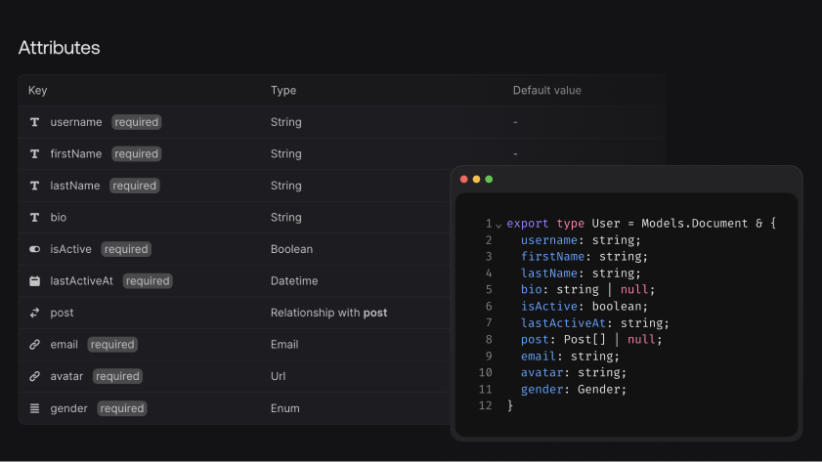Click the code line email: string

(x=570, y=357)
